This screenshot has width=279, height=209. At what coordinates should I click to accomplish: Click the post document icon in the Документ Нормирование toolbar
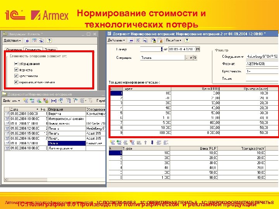tap(153, 40)
